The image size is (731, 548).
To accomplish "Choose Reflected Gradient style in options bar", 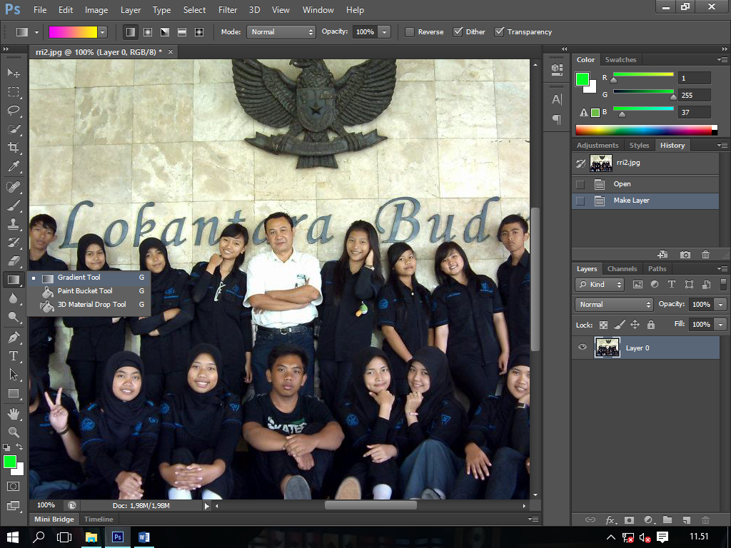I will (182, 31).
